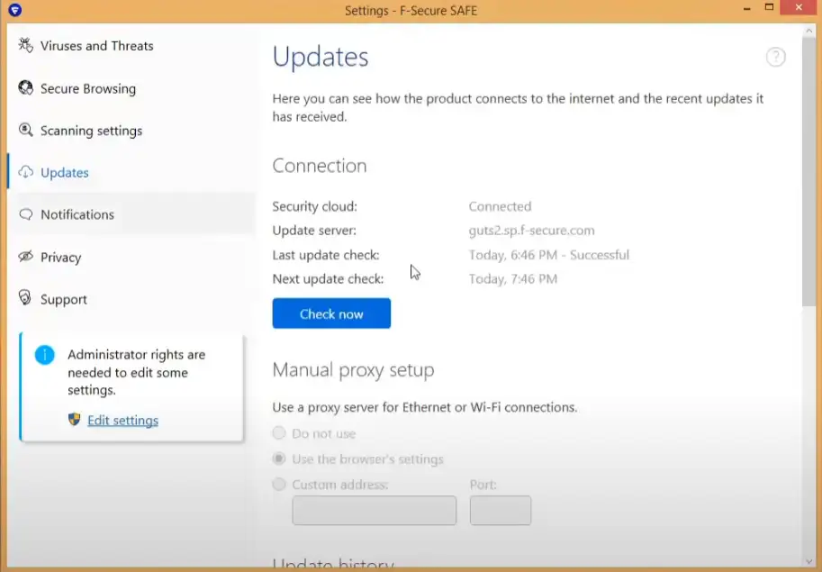Click the Secure Browsing globe icon
Screen dimensions: 822x572
tap(25, 88)
